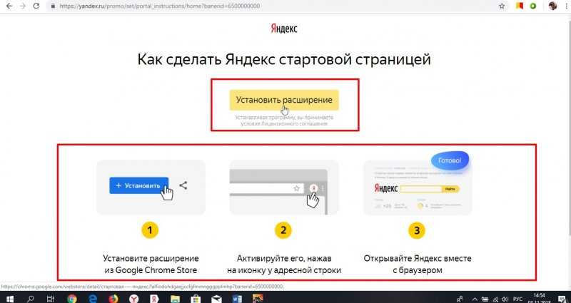The image size is (571, 303).
Task: Reload the current Yandex page
Action: pos(36,6)
